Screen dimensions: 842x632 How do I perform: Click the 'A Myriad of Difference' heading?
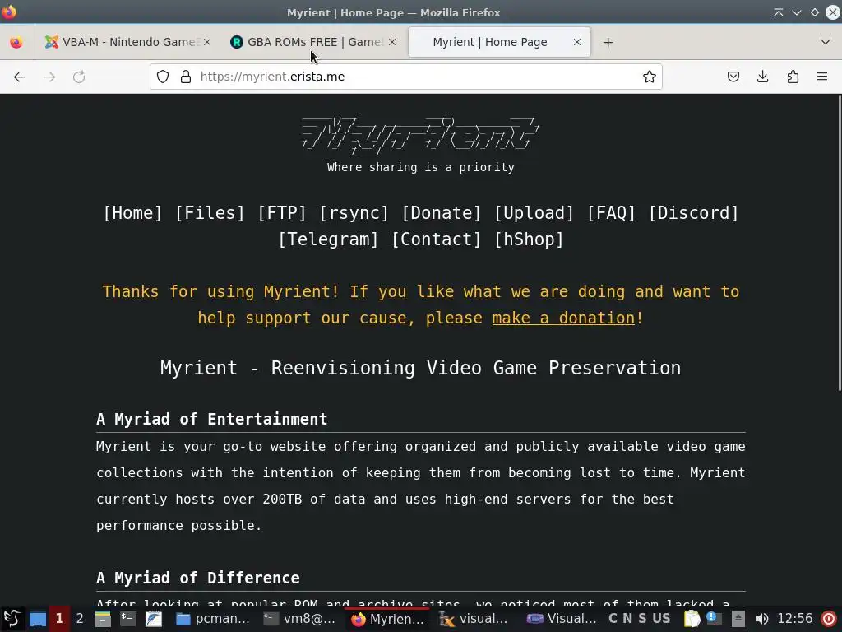tap(197, 579)
